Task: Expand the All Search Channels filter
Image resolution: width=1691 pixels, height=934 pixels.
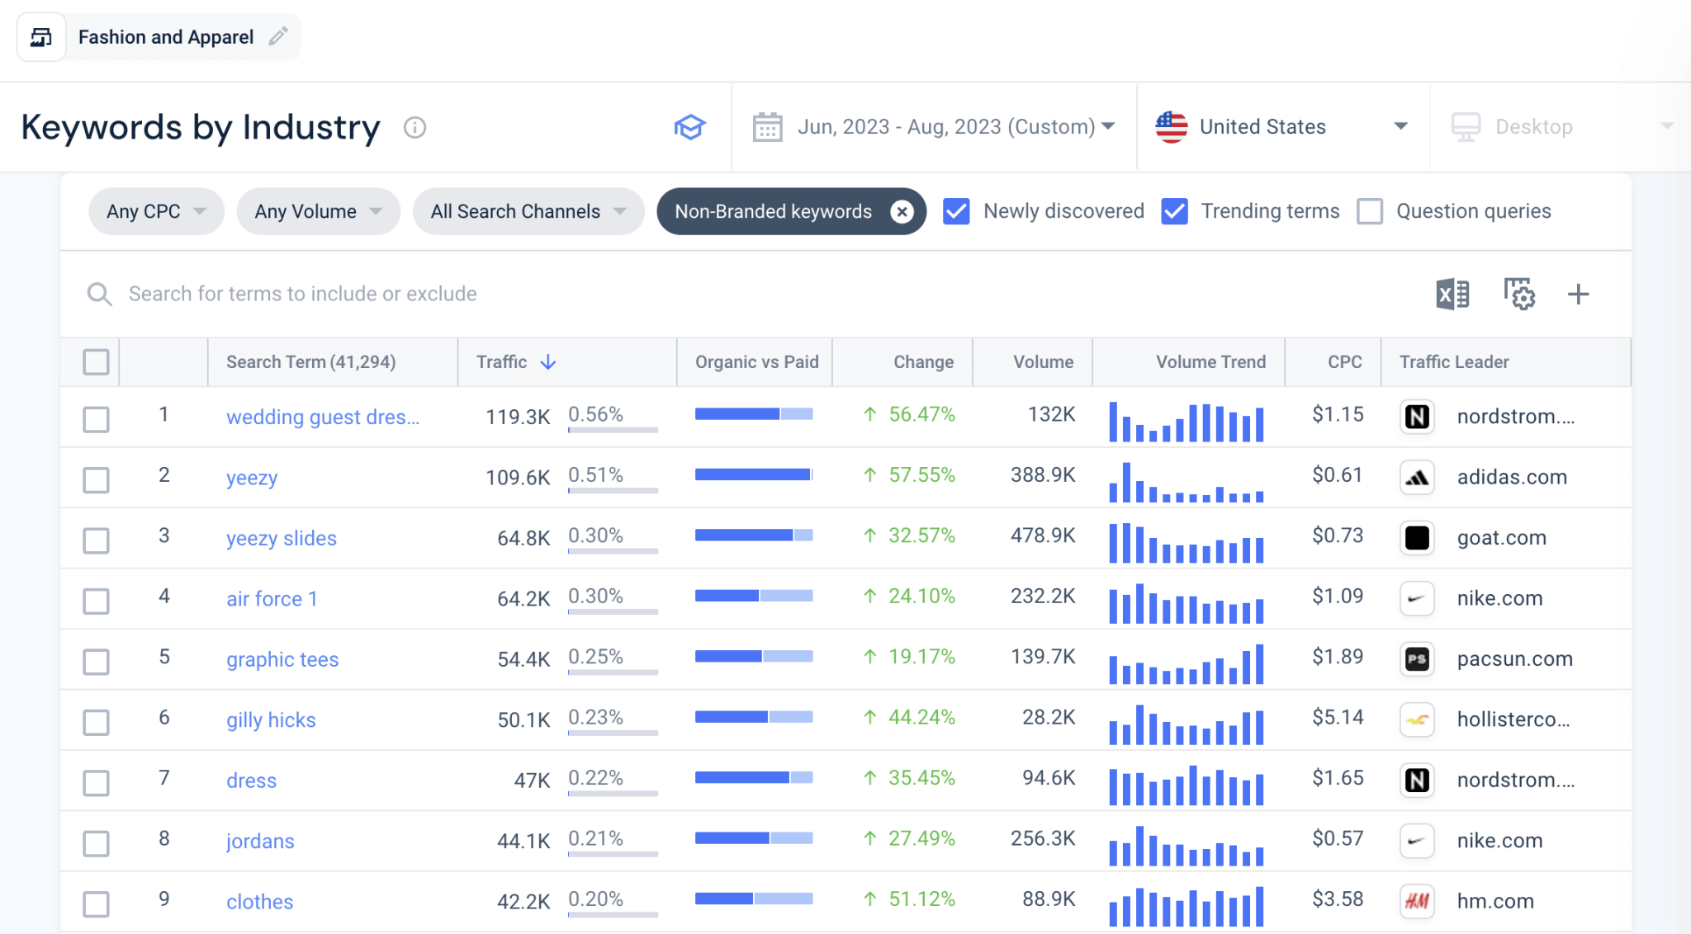Action: pyautogui.click(x=528, y=211)
